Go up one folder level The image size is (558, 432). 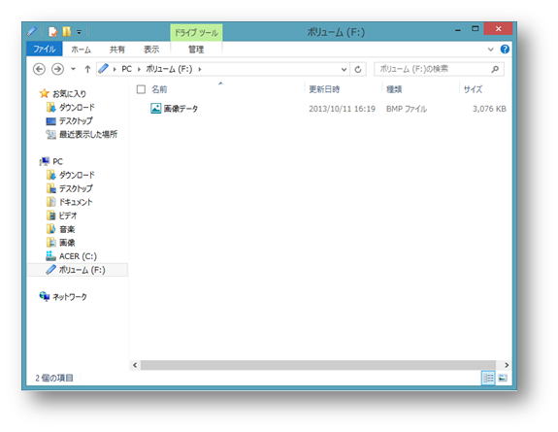pyautogui.click(x=87, y=69)
